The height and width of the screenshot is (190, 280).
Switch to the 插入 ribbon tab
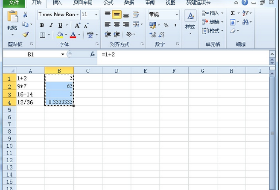(57, 3)
